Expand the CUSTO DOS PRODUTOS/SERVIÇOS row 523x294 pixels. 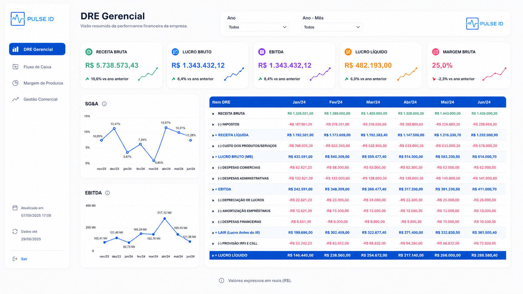tap(213, 146)
